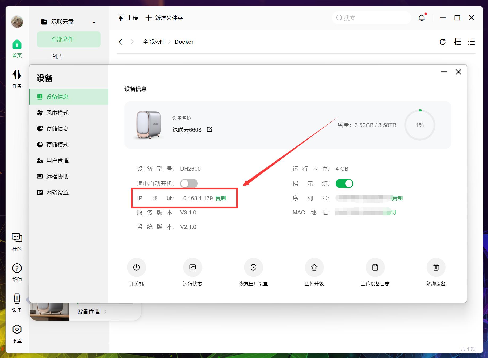
Task: Copy the IP address 10.163.1.179
Action: tap(221, 198)
